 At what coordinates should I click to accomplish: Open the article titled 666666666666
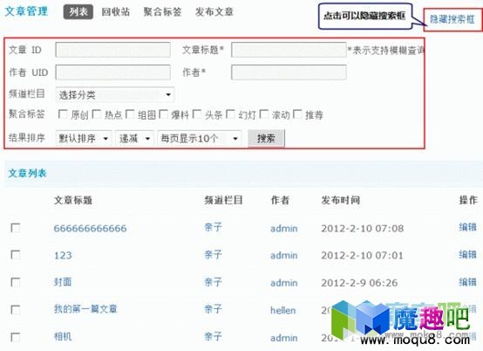pos(91,228)
